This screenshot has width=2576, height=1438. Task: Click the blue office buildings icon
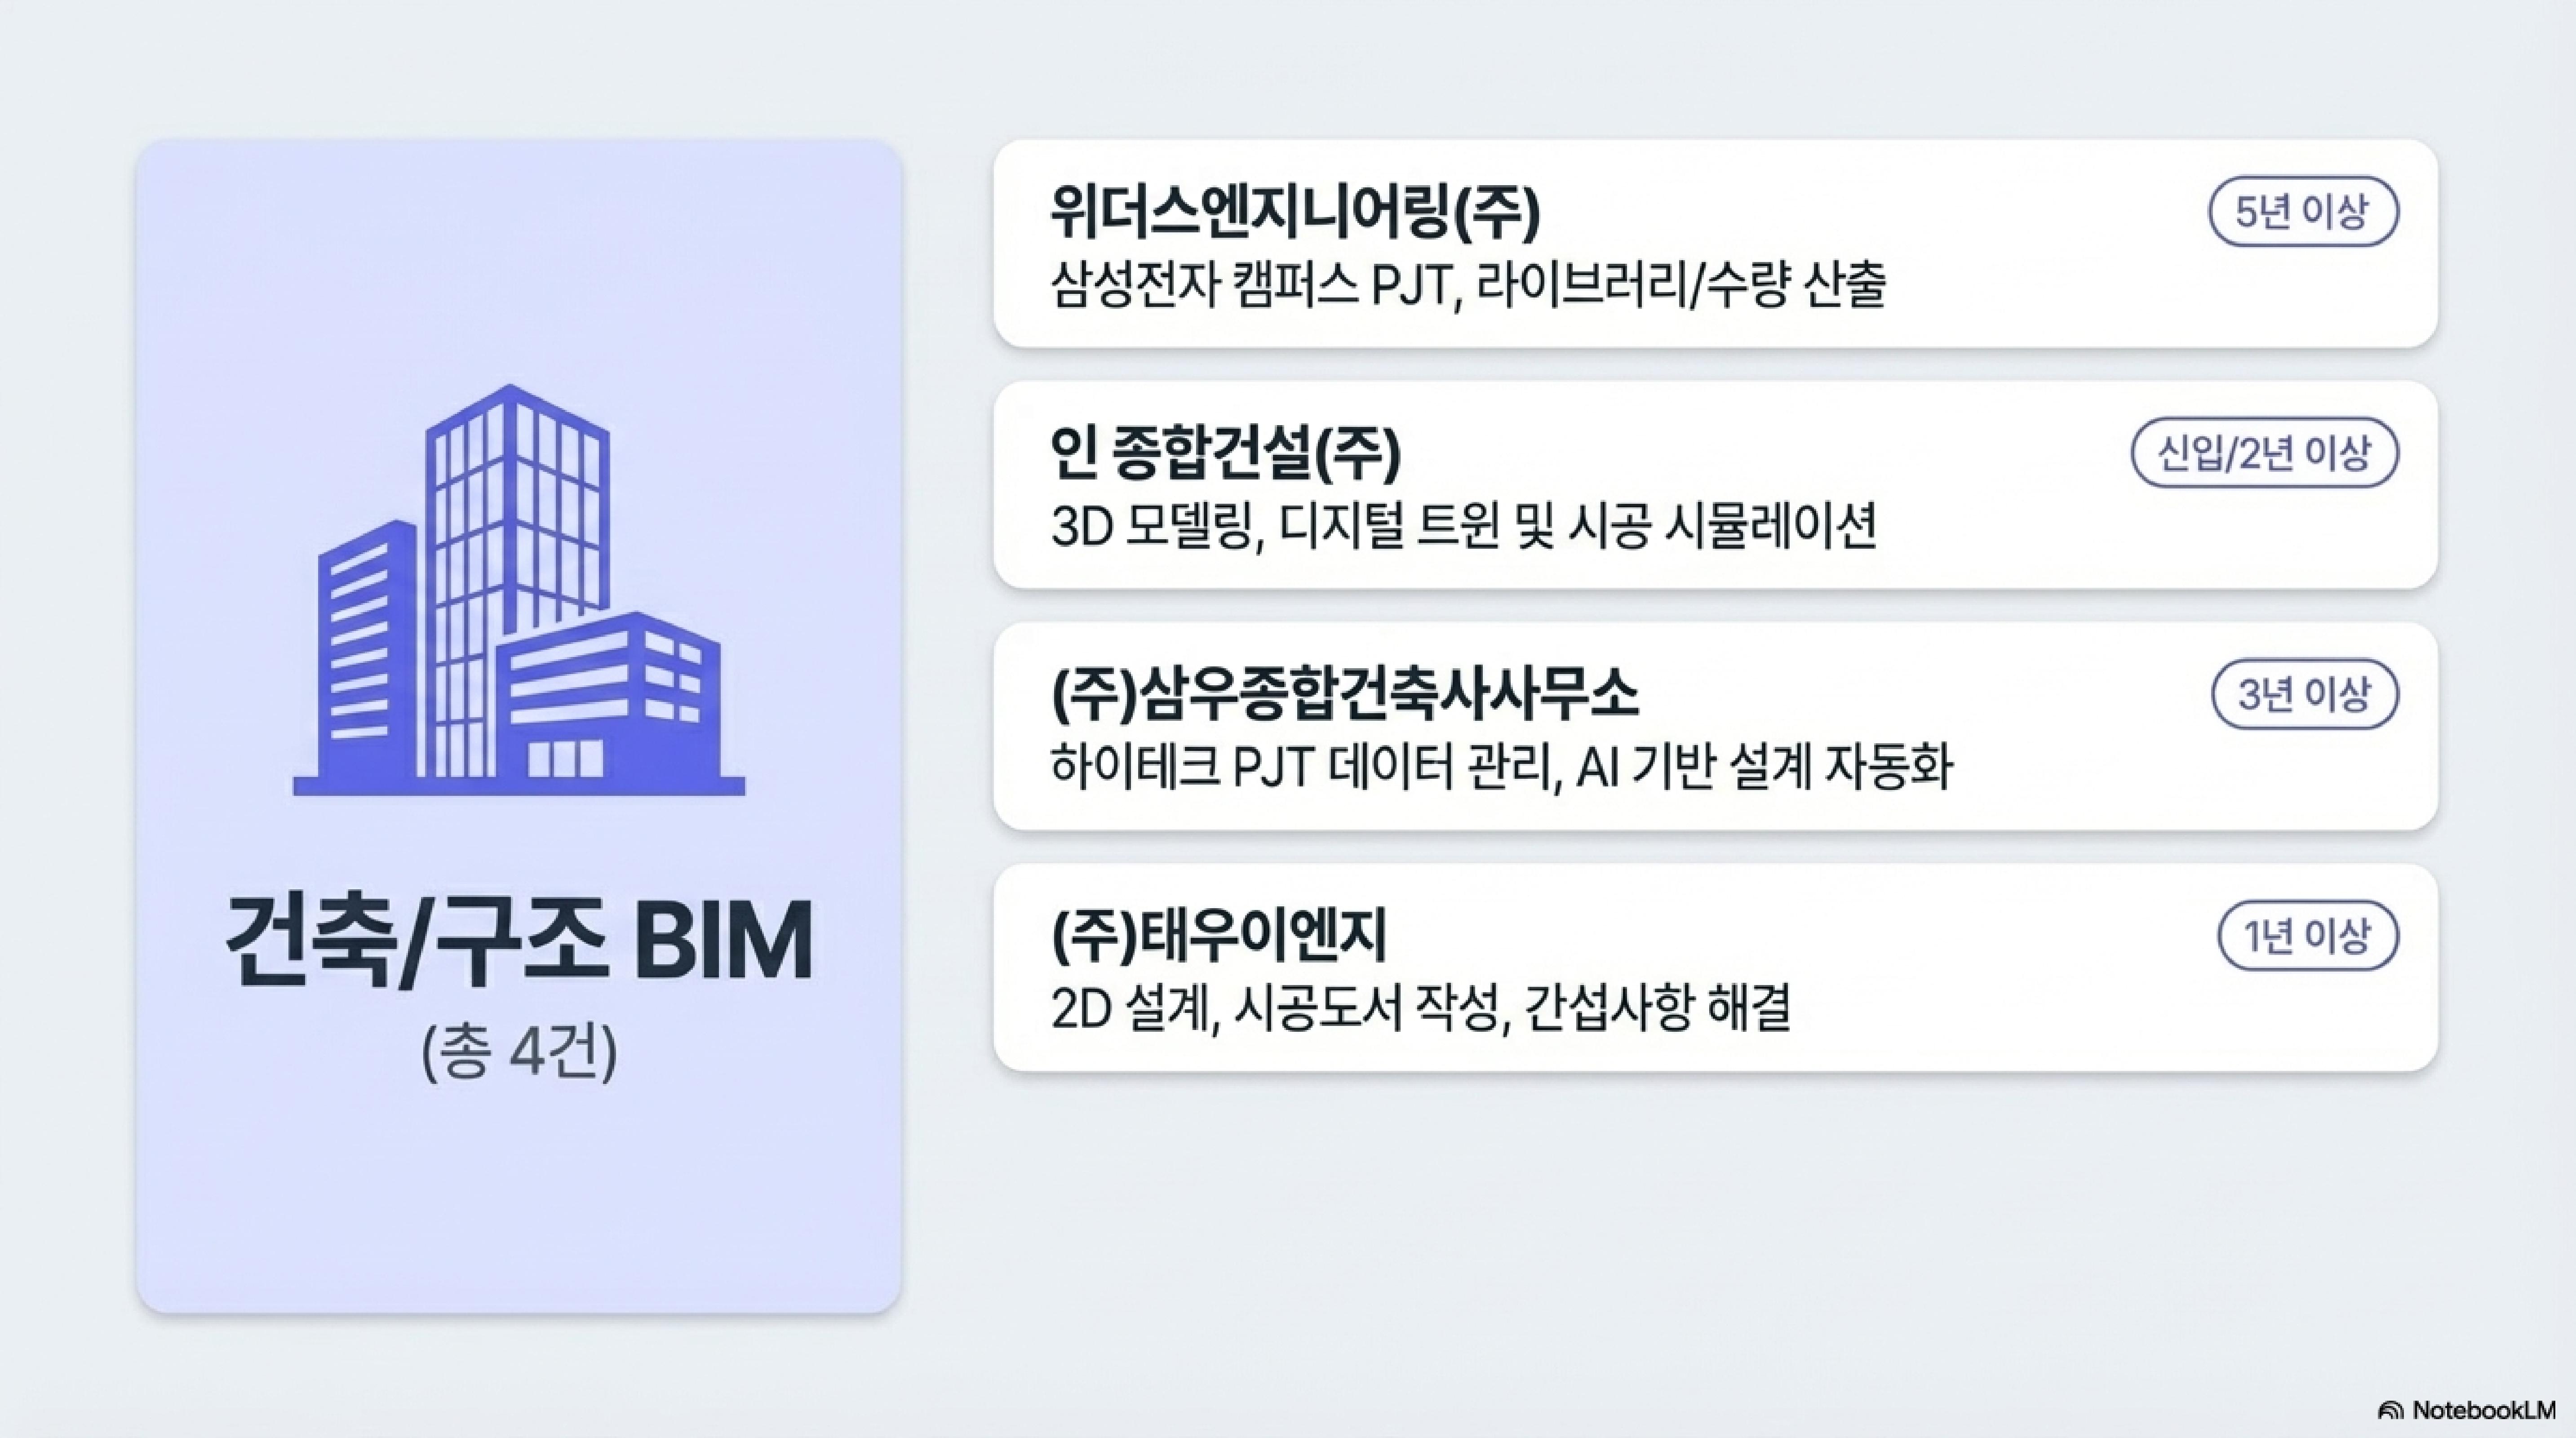click(x=519, y=590)
